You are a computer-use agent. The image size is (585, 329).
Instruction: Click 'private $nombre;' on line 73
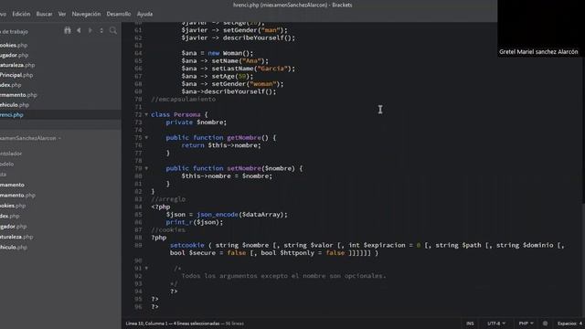pos(197,122)
